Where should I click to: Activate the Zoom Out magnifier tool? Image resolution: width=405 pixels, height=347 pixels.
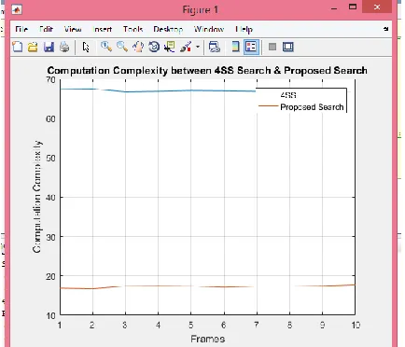click(122, 47)
